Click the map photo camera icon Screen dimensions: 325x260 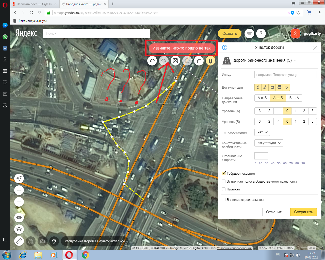click(x=42, y=241)
